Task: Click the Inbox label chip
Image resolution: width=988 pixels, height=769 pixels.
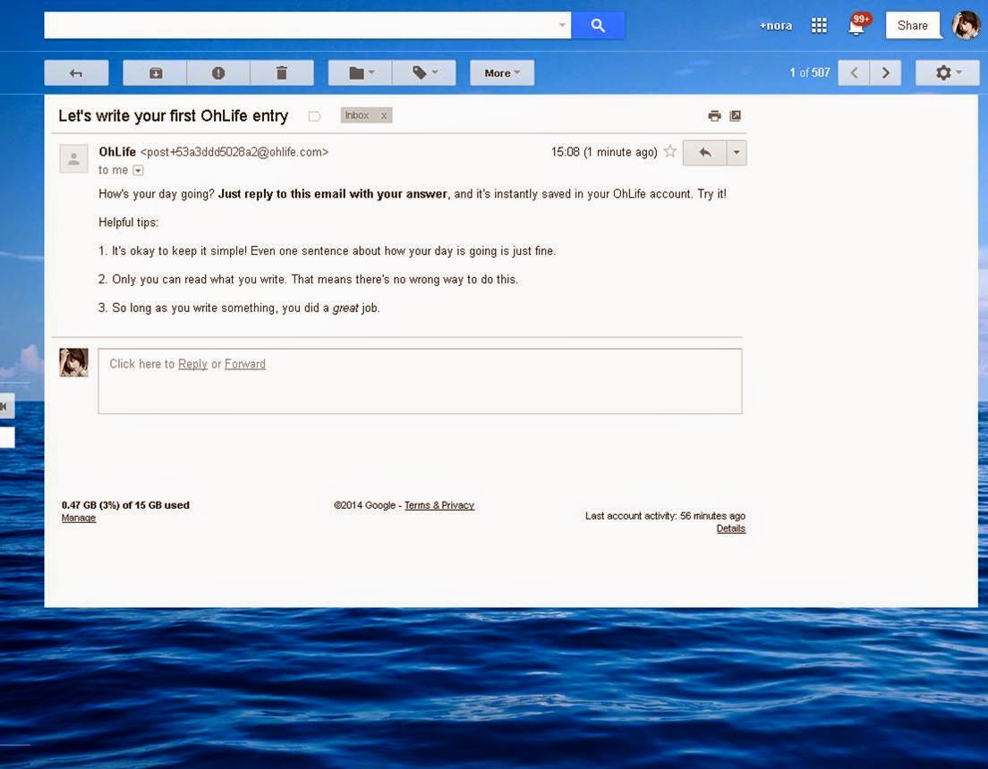Action: (366, 116)
